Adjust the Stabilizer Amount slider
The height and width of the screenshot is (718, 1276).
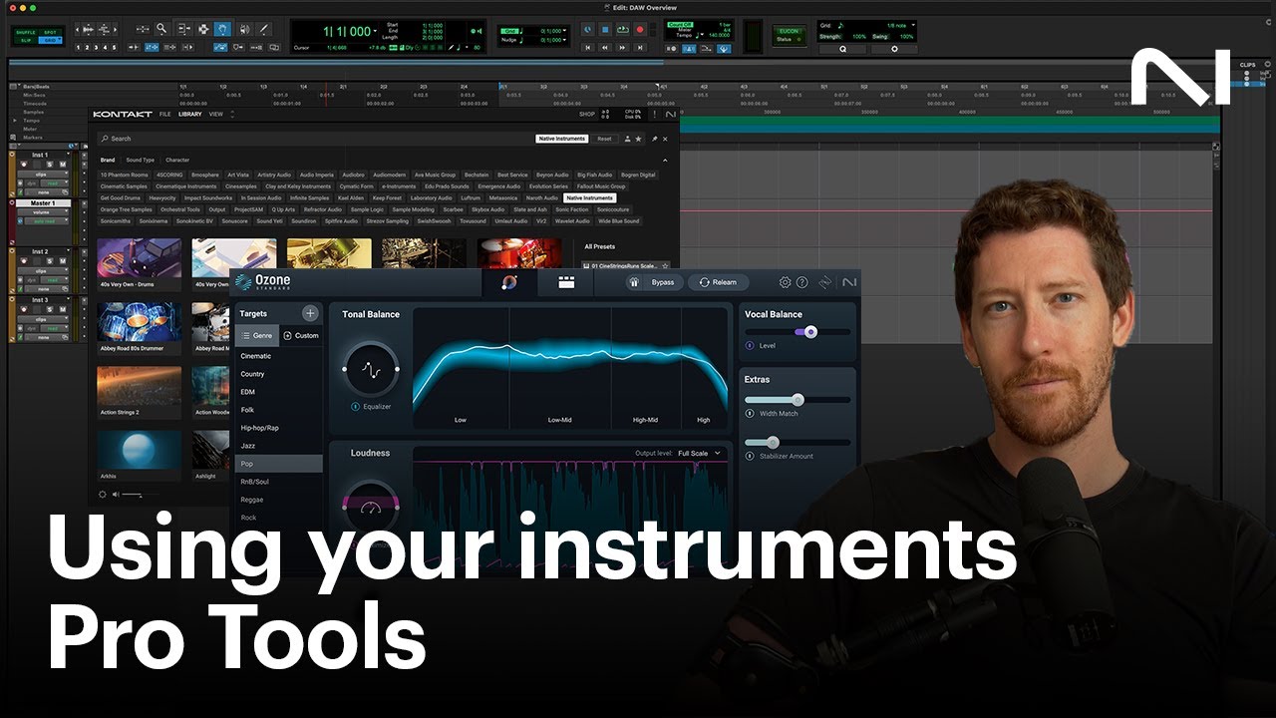click(772, 442)
